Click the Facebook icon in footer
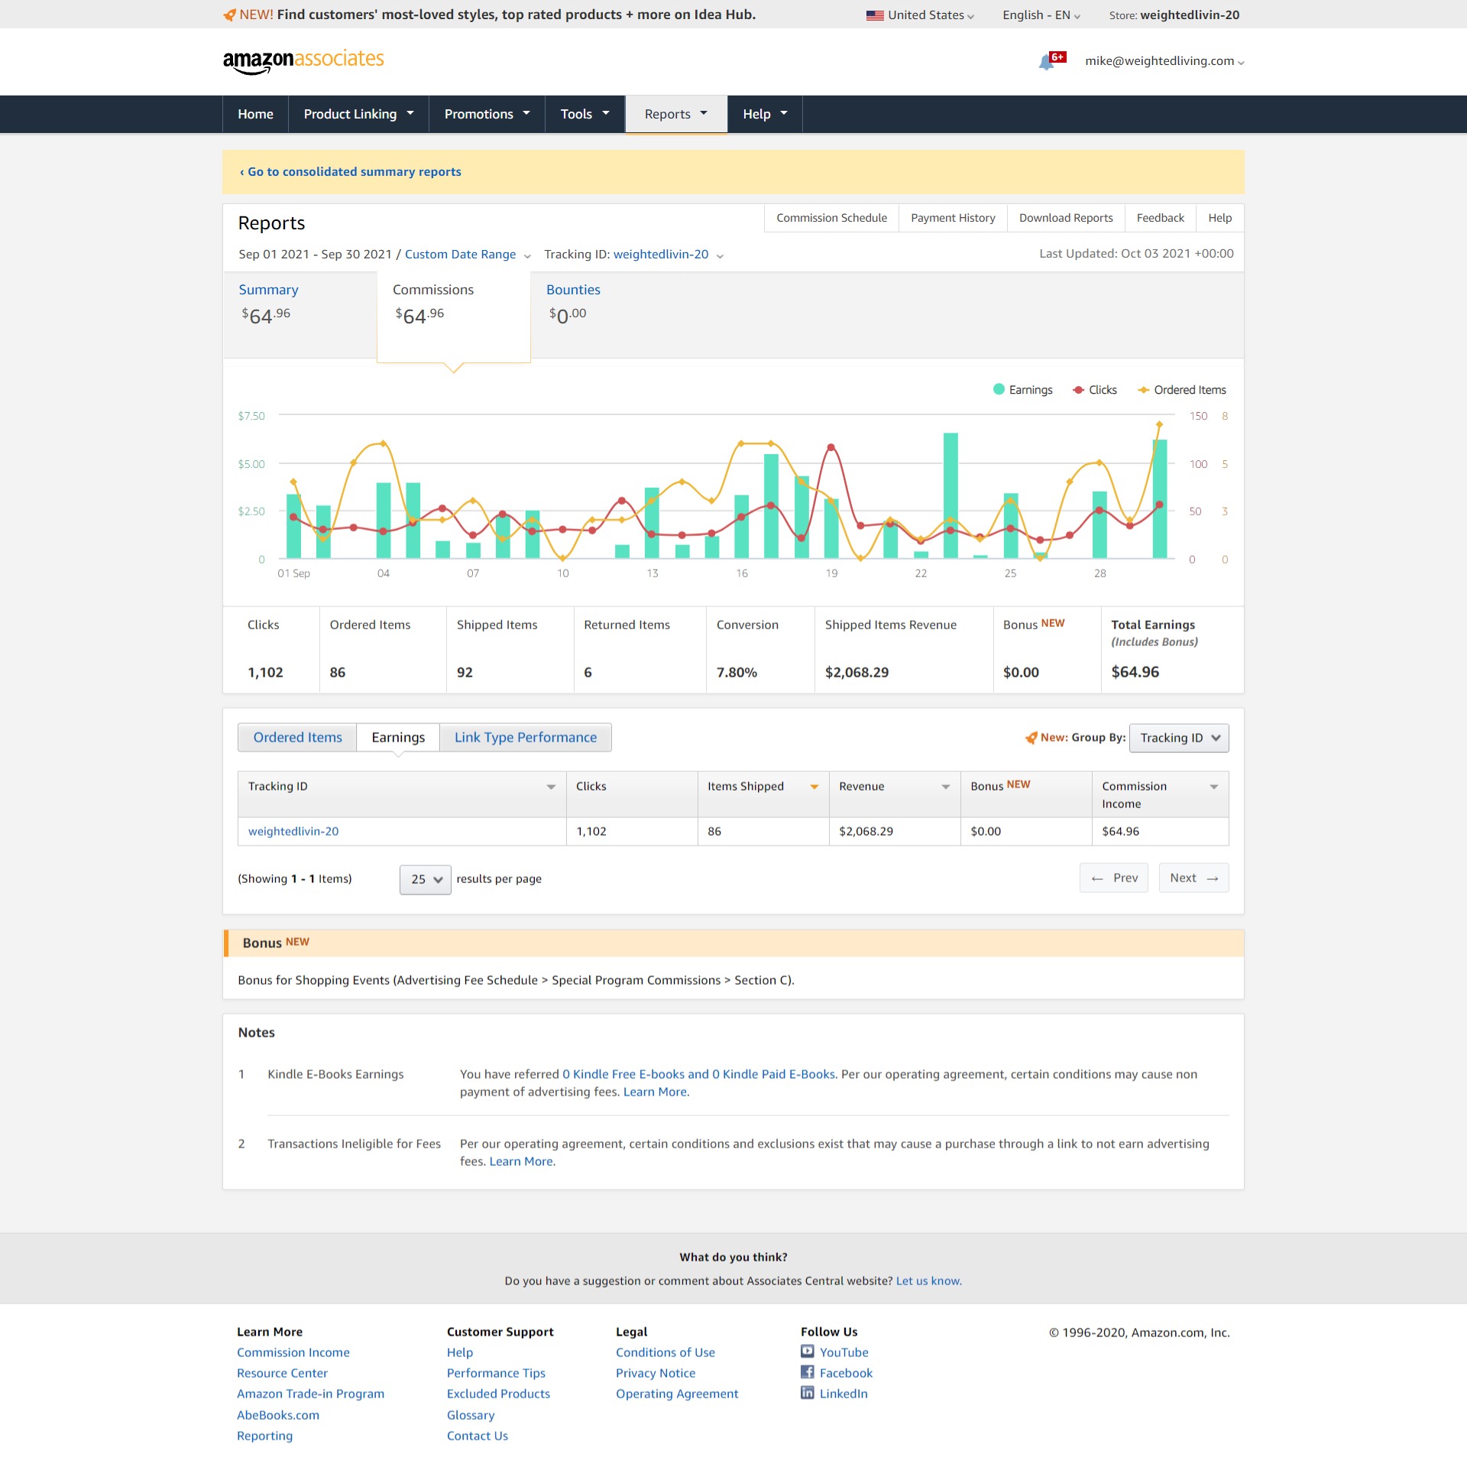 [x=808, y=1372]
